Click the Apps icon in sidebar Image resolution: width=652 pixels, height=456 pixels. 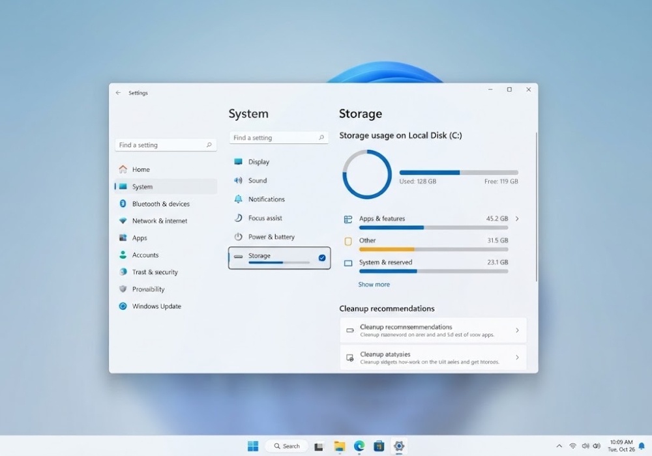click(123, 238)
